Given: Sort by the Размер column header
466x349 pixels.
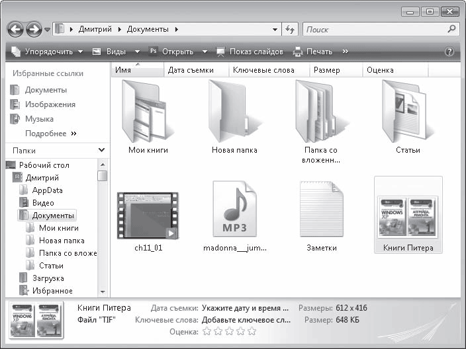Looking at the screenshot, I should 326,70.
